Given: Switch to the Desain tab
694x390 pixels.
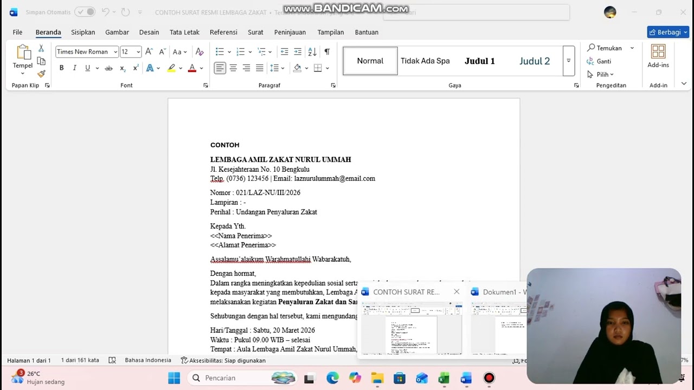Looking at the screenshot, I should click(x=149, y=32).
